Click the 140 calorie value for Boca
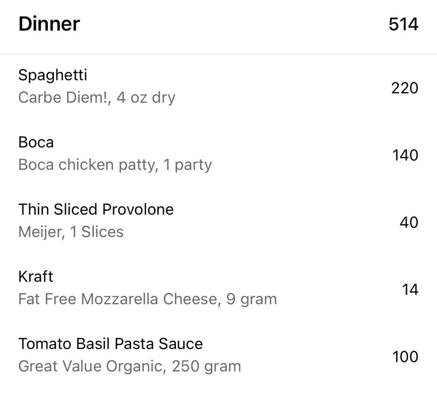This screenshot has width=437, height=408. [405, 155]
